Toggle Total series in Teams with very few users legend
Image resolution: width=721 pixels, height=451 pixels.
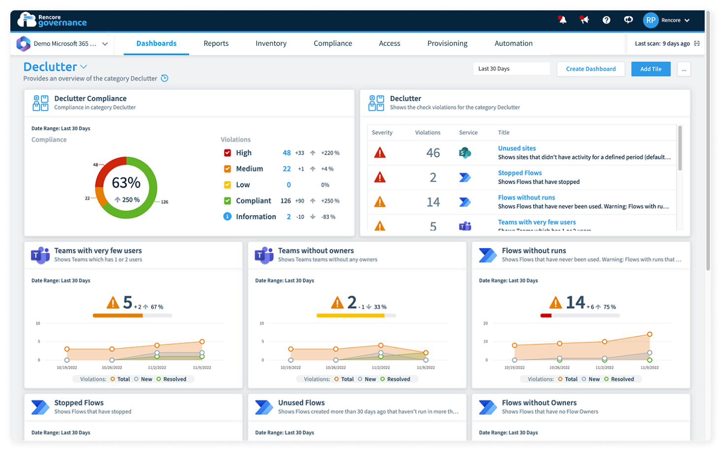pyautogui.click(x=120, y=379)
